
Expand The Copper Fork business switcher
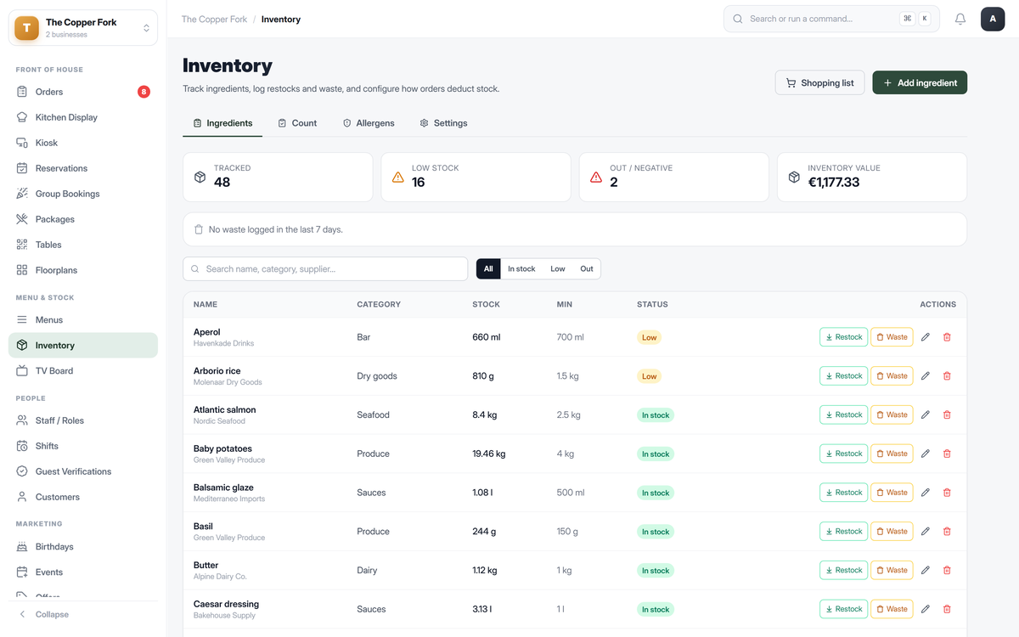pyautogui.click(x=83, y=28)
